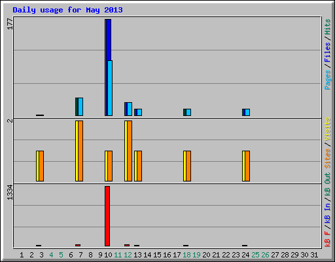Click the green day 25 axis label
The height and width of the screenshot is (262, 335).
point(255,255)
